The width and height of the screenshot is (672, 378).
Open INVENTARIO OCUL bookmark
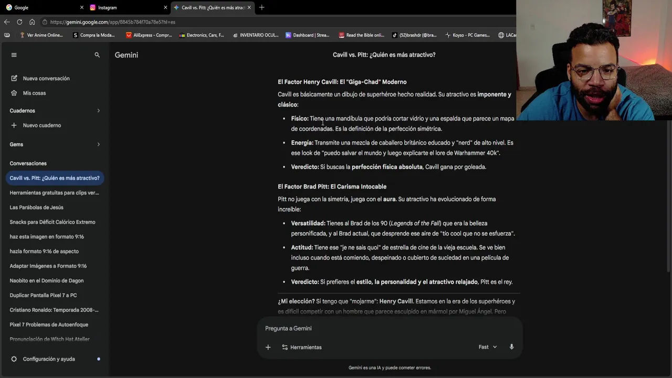point(255,35)
